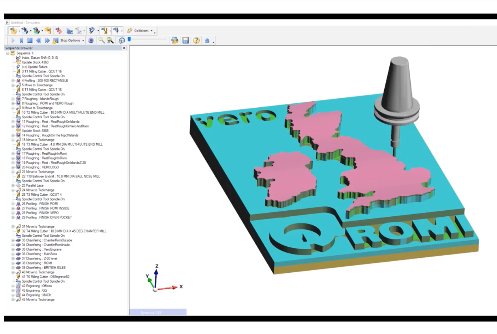Click the simulation speed slider handle
The height and width of the screenshot is (334, 497).
pyautogui.click(x=129, y=40)
